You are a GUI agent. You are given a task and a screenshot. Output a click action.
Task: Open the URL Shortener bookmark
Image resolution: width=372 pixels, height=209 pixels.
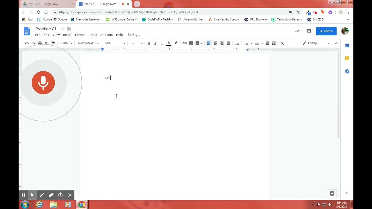click(256, 19)
